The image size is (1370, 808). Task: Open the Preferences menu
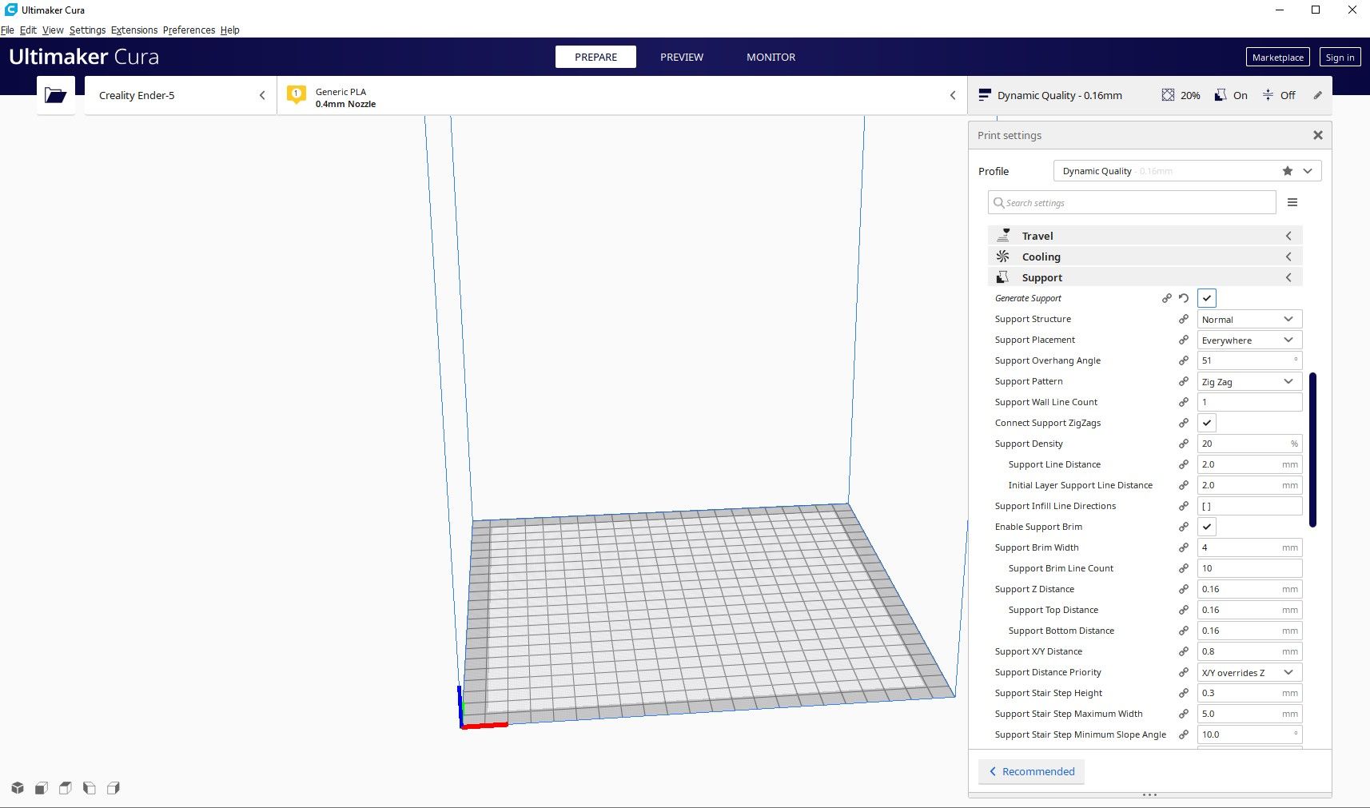click(x=189, y=30)
